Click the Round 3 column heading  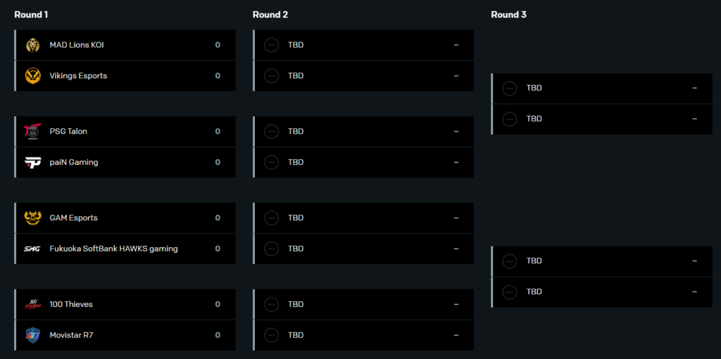(508, 14)
